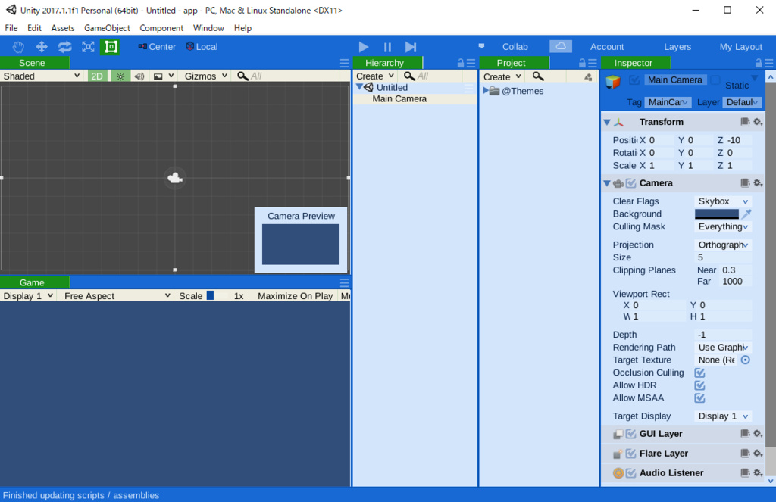Open Scene panel options menu

(345, 63)
